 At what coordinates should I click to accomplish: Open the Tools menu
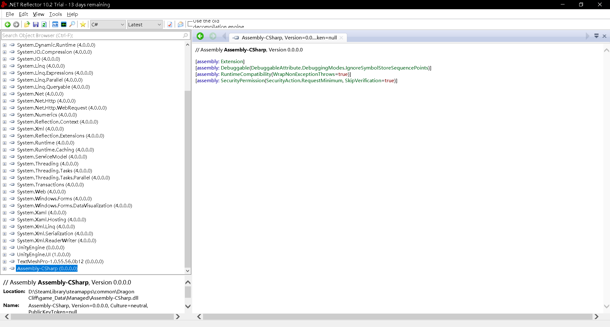click(56, 14)
